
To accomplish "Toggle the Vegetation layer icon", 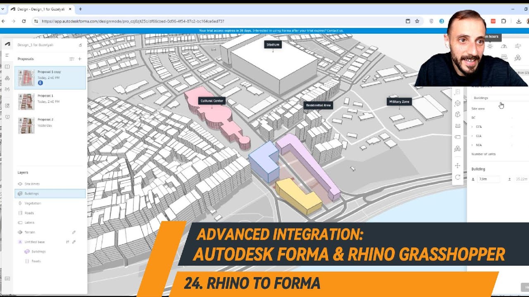I will click(20, 203).
